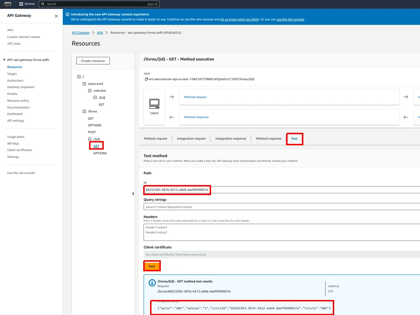Screen dimensions: 420x315
Task: Collapse the /exercicio3 resource node
Action: click(x=84, y=84)
